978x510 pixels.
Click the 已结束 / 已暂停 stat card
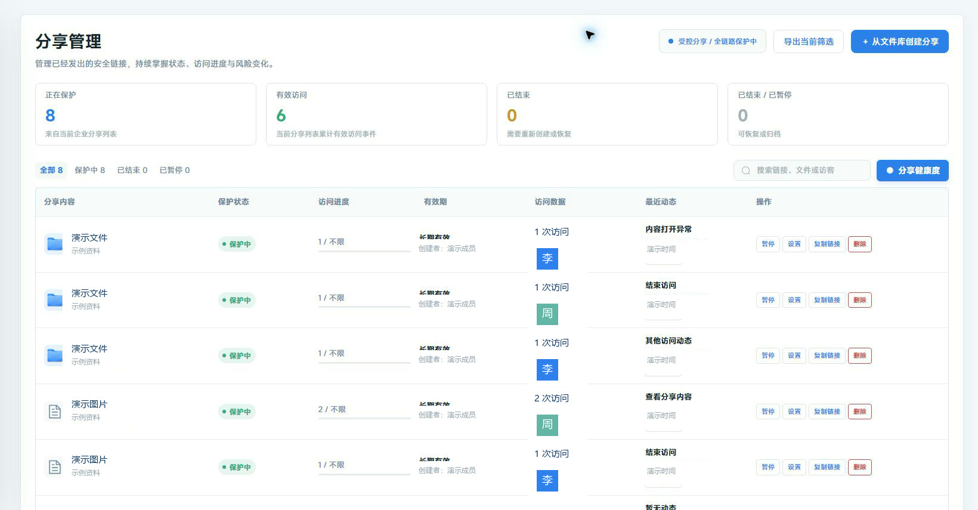point(838,114)
